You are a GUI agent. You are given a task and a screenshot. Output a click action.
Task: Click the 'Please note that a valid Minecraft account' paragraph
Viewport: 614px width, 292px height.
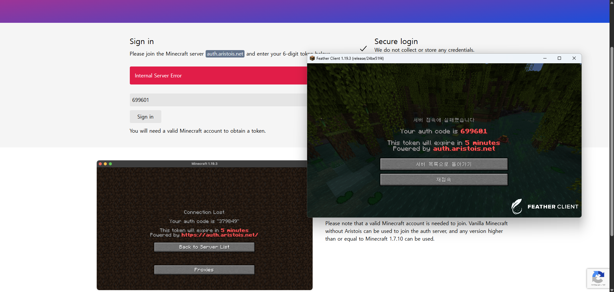coord(416,231)
